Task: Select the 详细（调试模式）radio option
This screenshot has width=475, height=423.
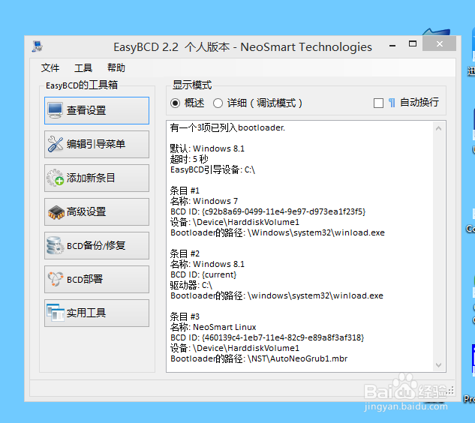Action: pyautogui.click(x=218, y=103)
